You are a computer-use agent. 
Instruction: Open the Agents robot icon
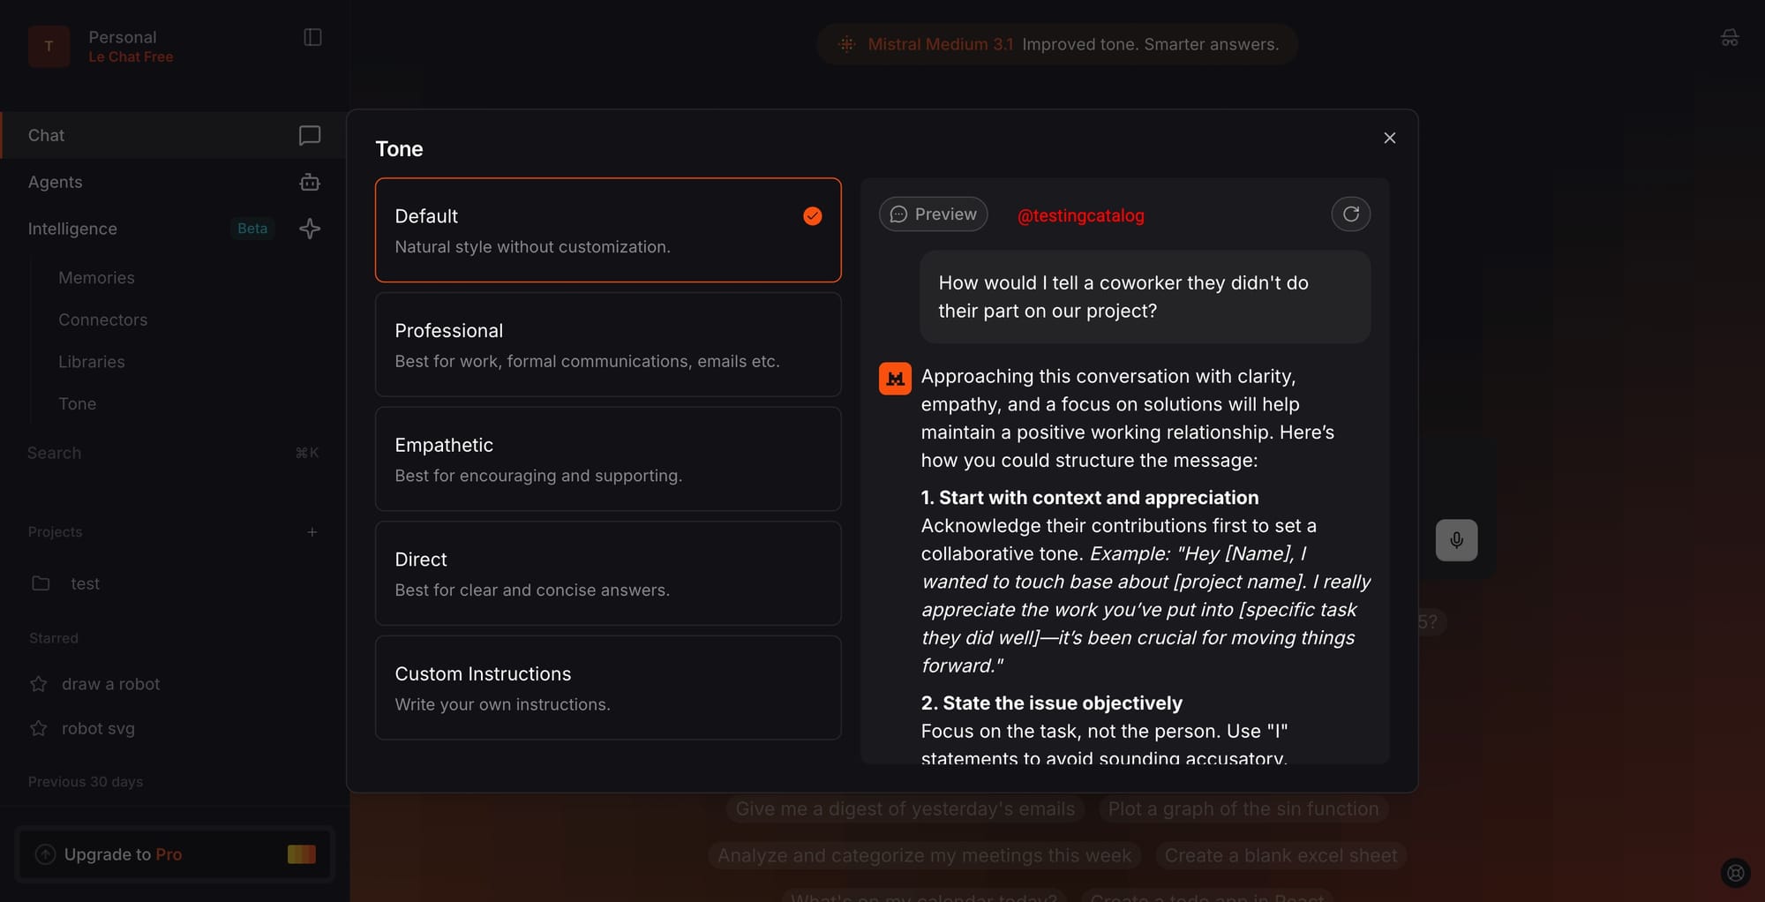point(309,182)
